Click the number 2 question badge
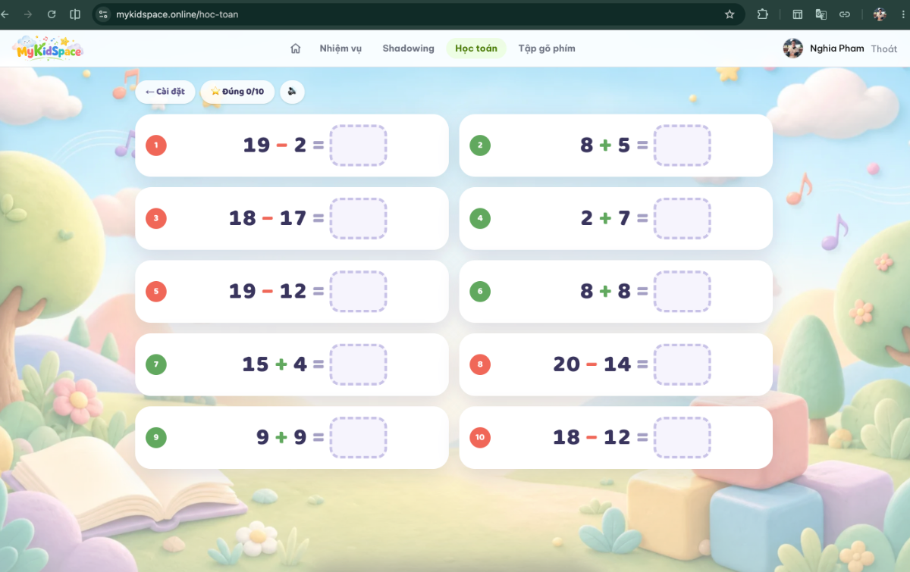This screenshot has width=910, height=572. [480, 145]
